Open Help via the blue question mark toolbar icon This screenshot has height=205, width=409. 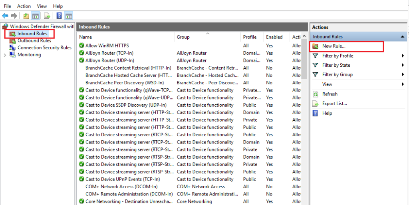[x=59, y=16]
